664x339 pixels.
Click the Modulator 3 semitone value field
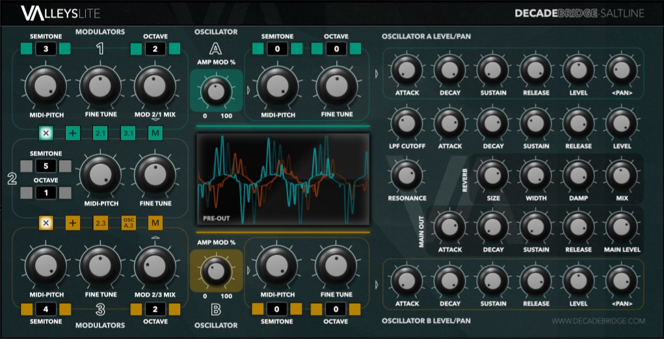point(45,308)
